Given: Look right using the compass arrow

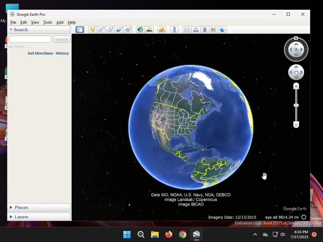Looking at the screenshot, I should click(301, 49).
